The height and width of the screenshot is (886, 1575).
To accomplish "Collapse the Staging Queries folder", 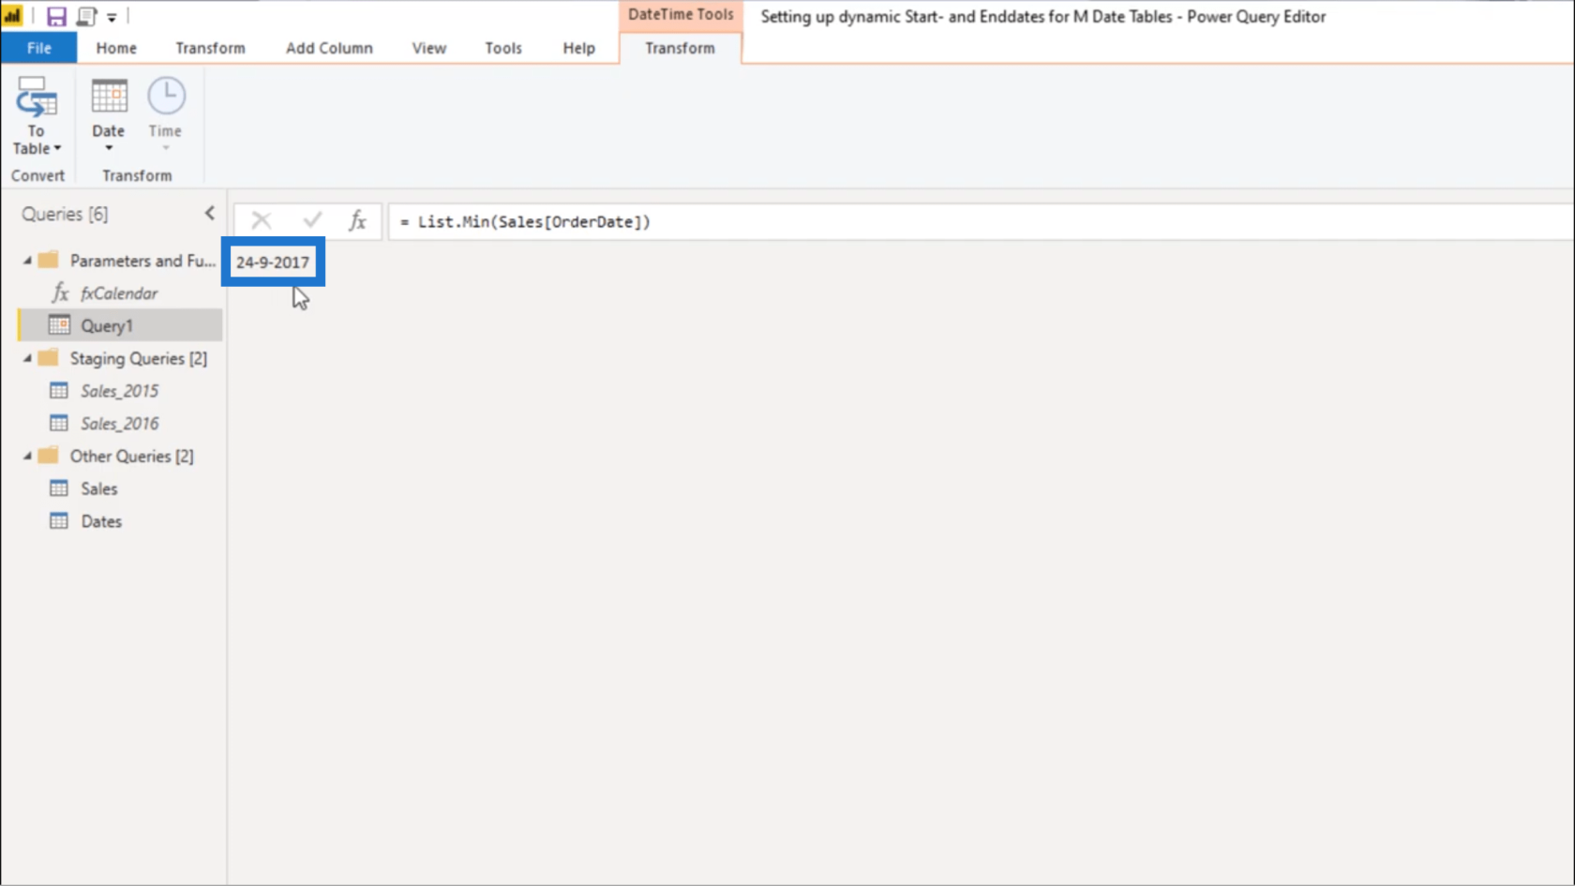I will point(27,358).
